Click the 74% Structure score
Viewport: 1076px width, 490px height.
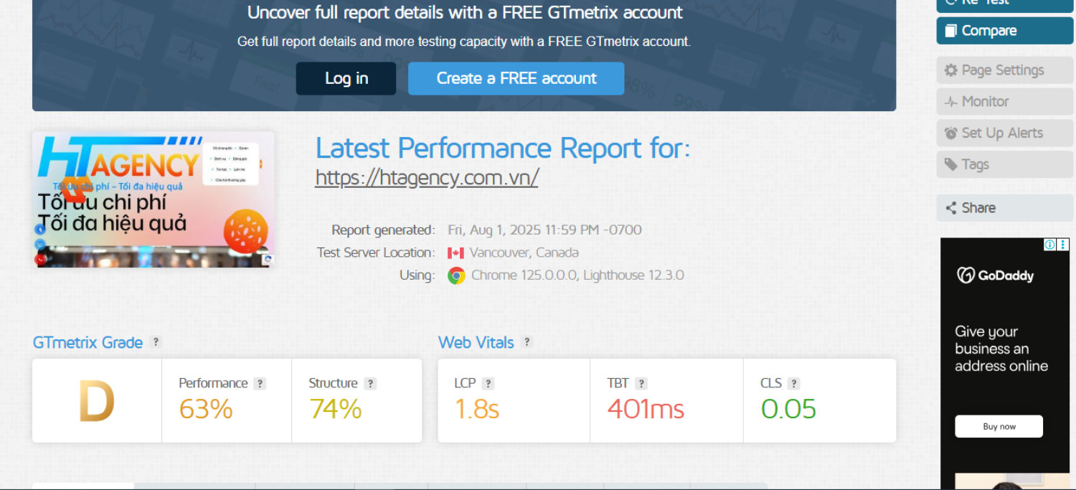tap(336, 409)
